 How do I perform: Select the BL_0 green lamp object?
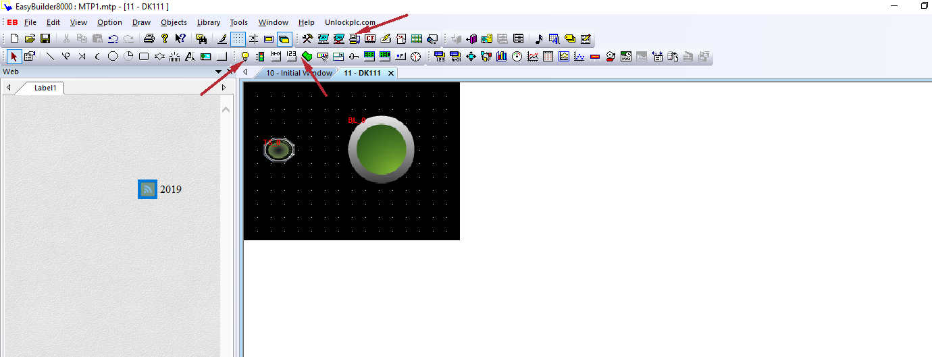381,149
